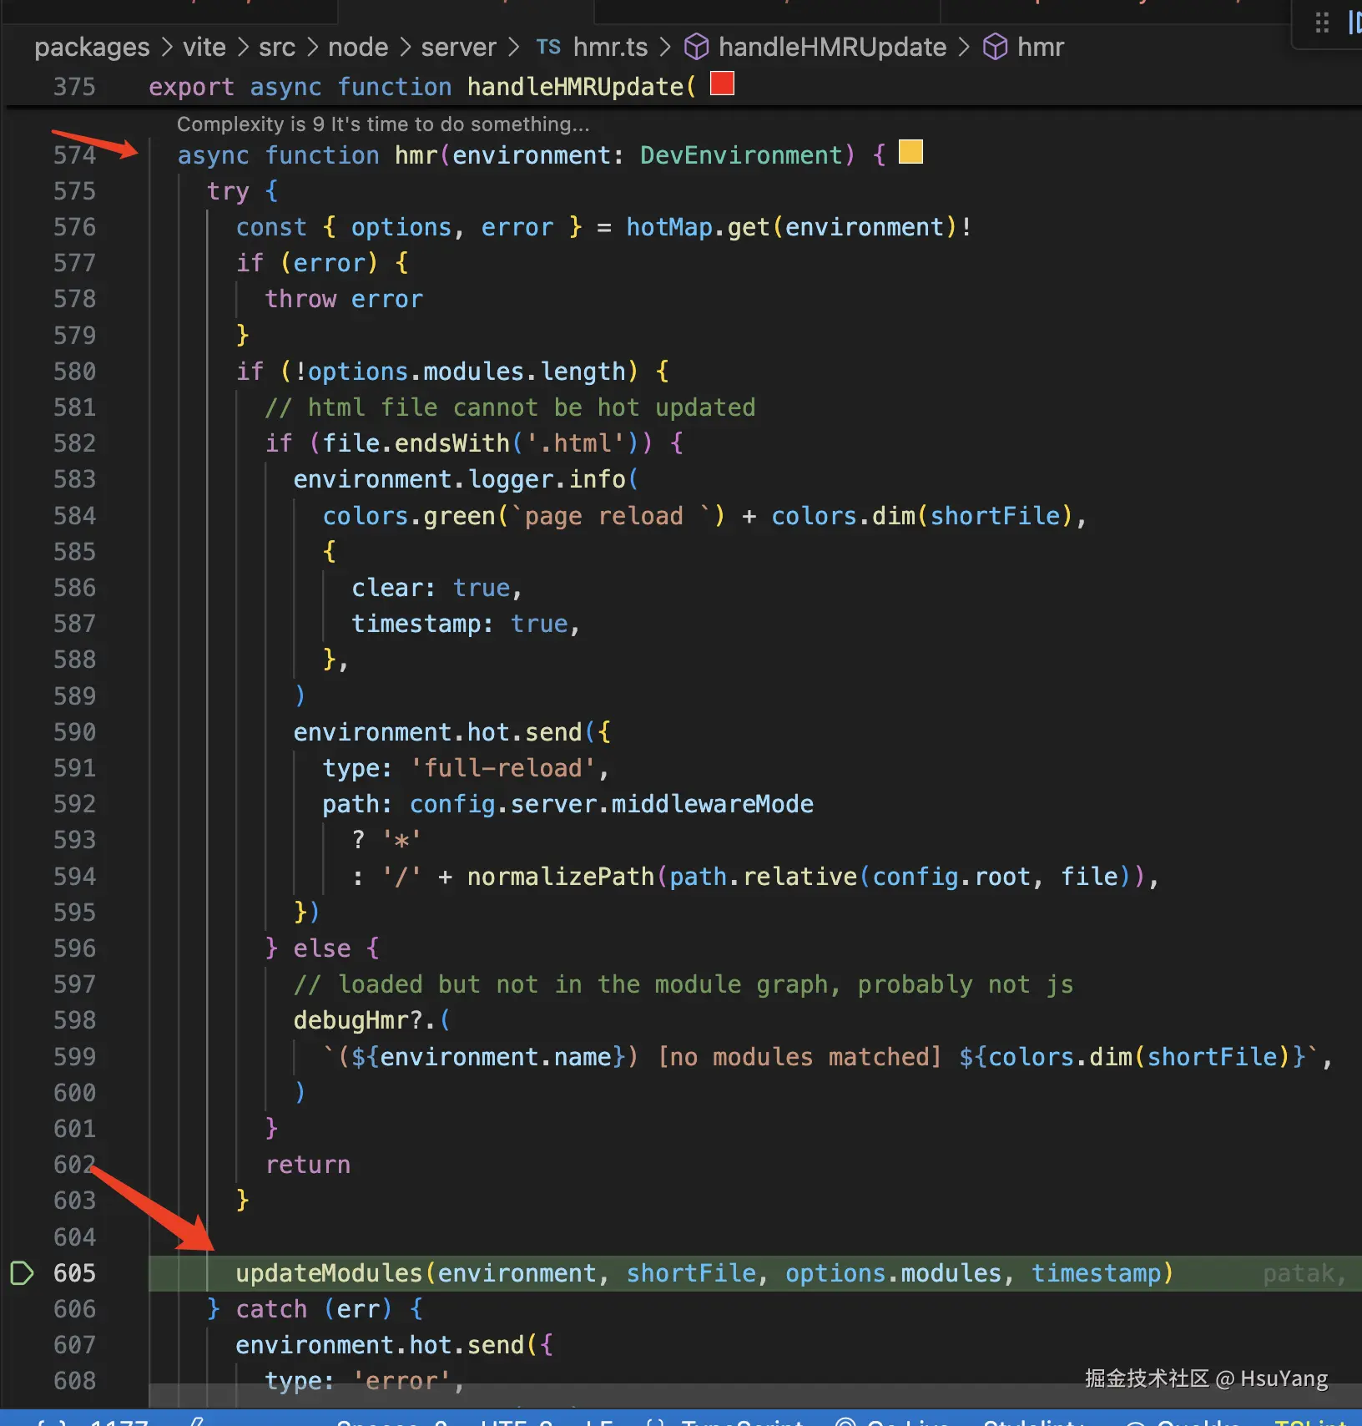This screenshot has height=1426, width=1362.
Task: Select line number 574 in the gutter
Action: click(x=74, y=155)
